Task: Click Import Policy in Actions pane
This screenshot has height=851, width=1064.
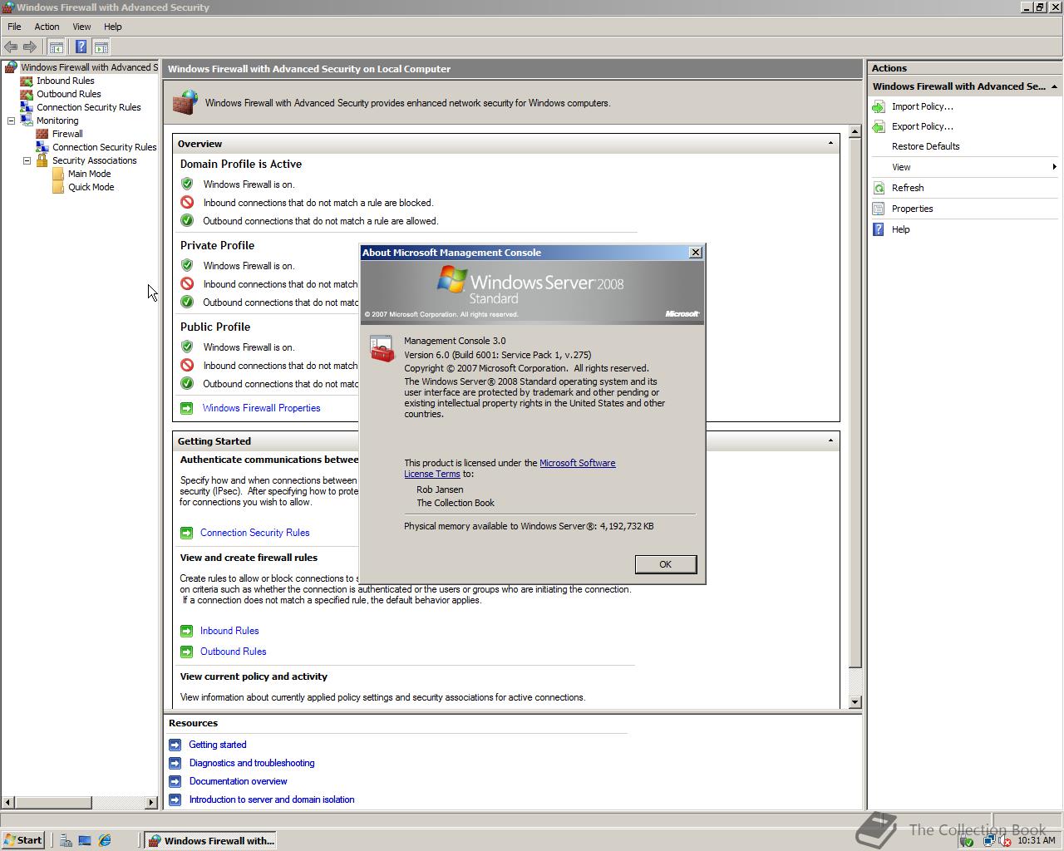Action: pos(922,106)
